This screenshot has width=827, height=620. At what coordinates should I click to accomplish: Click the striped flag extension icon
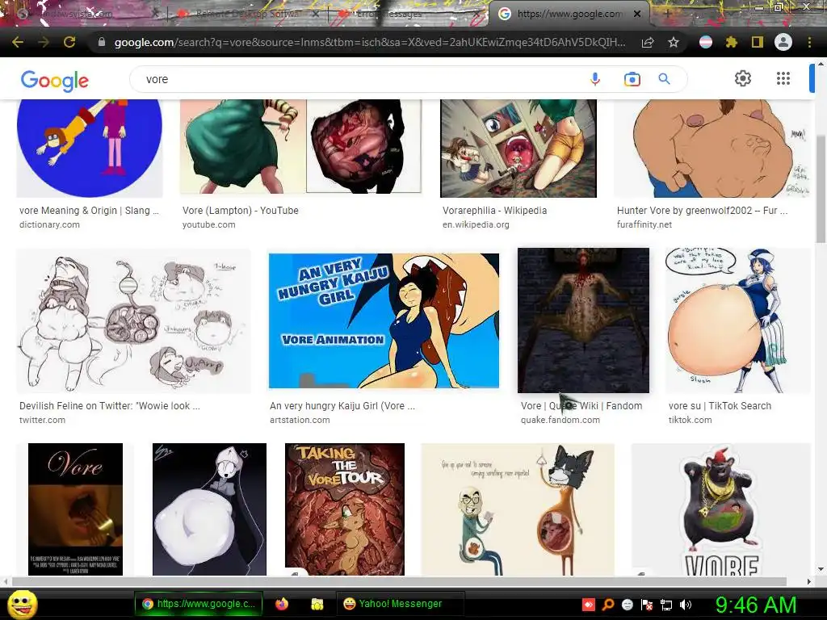(706, 42)
